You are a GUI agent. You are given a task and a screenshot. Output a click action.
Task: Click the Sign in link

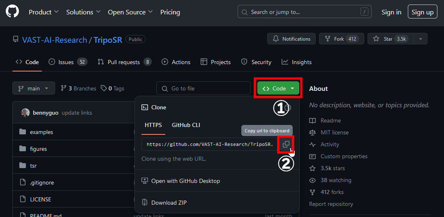[x=391, y=12]
